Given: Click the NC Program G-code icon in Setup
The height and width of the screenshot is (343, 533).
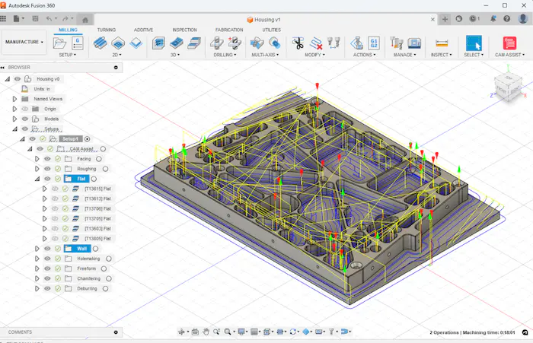Looking at the screenshot, I should tap(78, 43).
